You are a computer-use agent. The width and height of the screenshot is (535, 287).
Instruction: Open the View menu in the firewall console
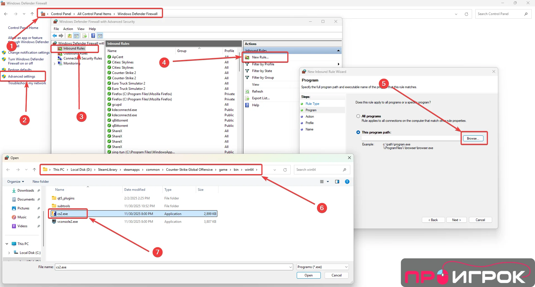click(x=81, y=29)
